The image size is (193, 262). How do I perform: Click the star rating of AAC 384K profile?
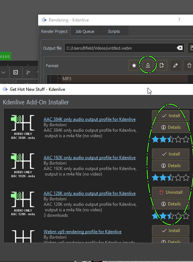pos(170,139)
